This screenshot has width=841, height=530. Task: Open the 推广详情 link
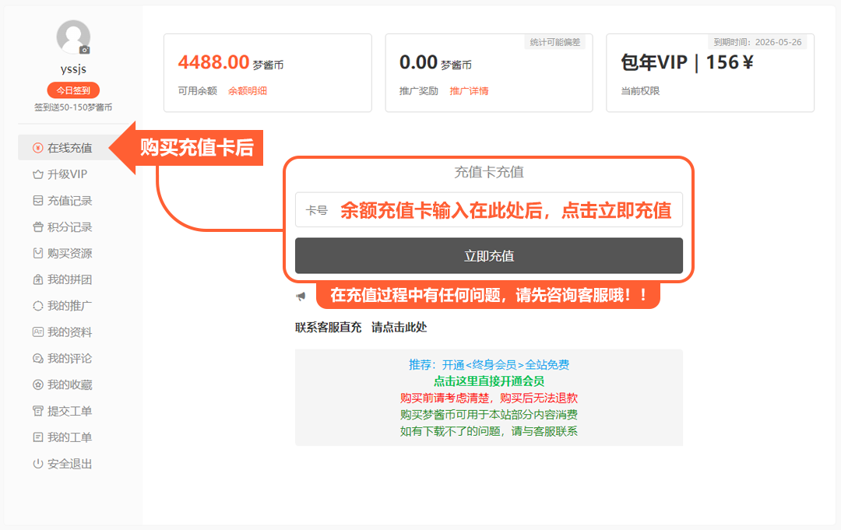[x=469, y=91]
